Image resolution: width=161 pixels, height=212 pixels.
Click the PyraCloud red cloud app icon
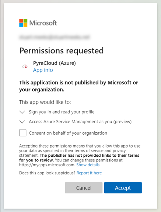pyautogui.click(x=25, y=66)
